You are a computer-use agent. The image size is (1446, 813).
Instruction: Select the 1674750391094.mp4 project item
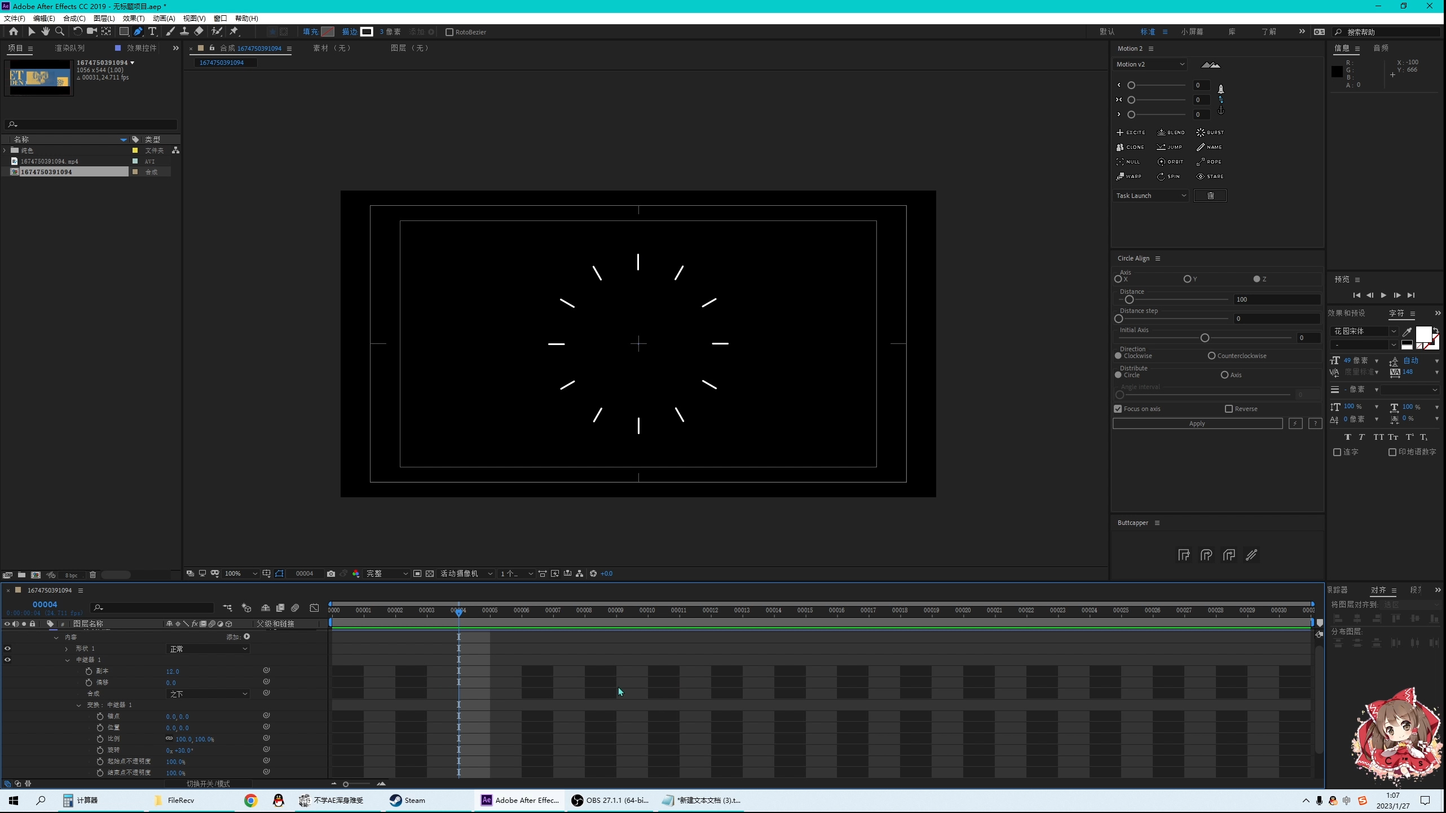point(50,161)
